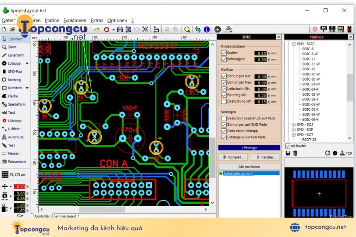Viewport: 356px width, 237px height.
Task: Enable the Bestückung Min checkbox
Action: pos(224,102)
